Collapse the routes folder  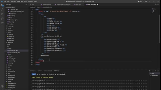pos(9,55)
